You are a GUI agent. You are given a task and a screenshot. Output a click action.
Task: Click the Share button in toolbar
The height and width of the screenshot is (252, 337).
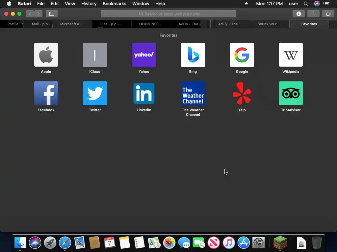pos(313,14)
